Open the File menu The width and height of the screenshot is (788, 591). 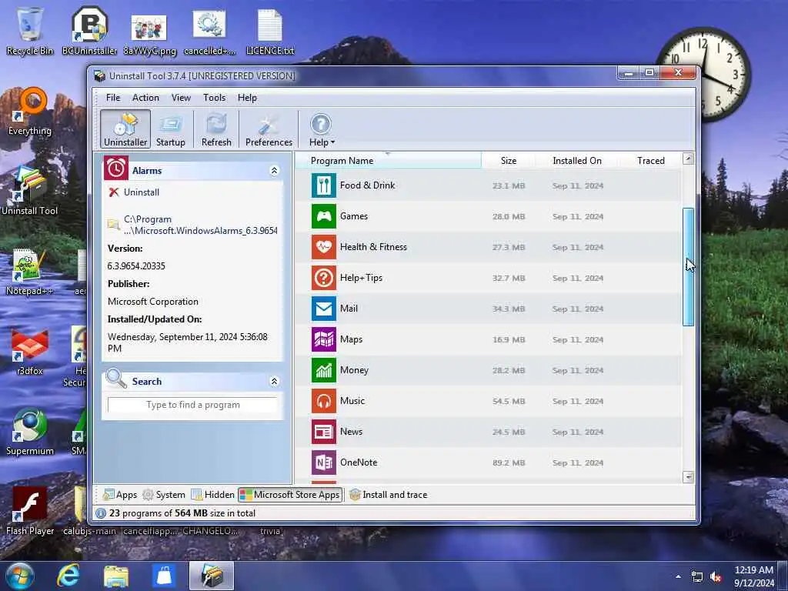[113, 98]
